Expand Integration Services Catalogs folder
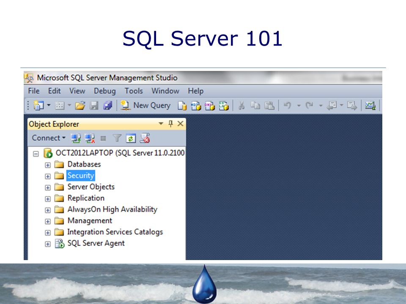The width and height of the screenshot is (406, 304). point(48,233)
